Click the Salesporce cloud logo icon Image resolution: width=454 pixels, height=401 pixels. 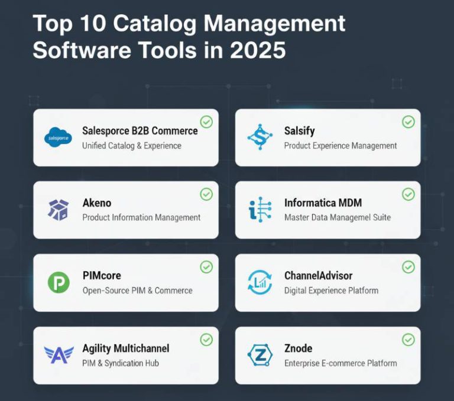(58, 137)
